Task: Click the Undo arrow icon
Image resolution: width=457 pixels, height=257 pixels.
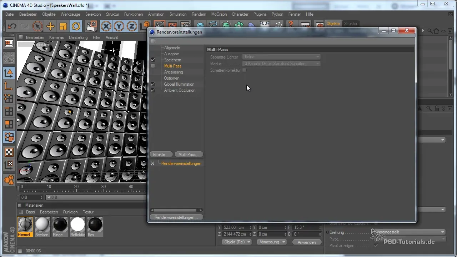Action: (x=12, y=26)
